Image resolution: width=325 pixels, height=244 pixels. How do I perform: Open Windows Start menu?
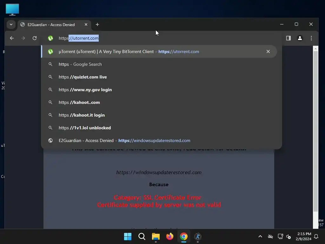(x=128, y=236)
